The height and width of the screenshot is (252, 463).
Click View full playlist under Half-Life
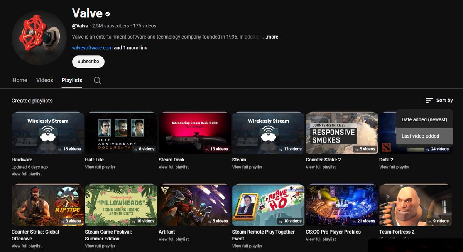point(100,167)
